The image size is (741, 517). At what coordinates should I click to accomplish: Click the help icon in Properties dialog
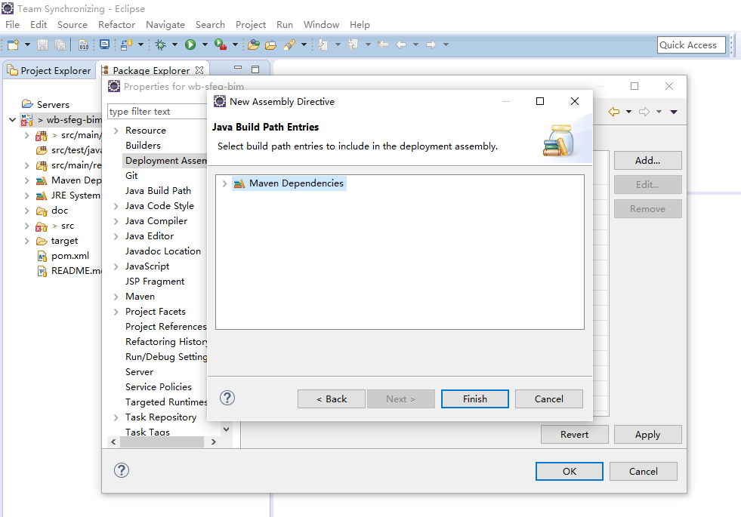(122, 470)
